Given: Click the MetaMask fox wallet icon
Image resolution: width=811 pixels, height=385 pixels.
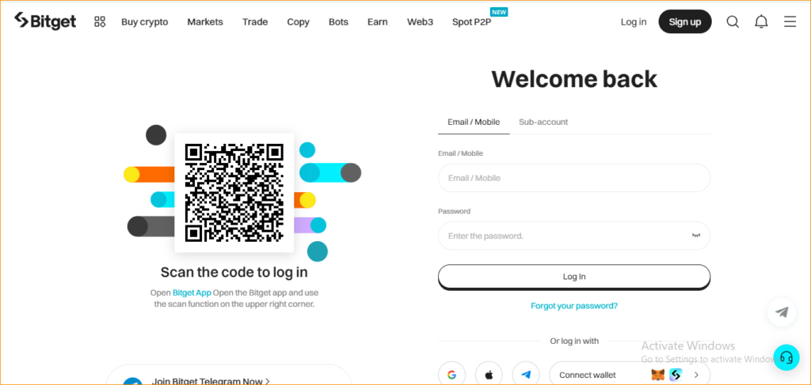Looking at the screenshot, I should pos(657,375).
